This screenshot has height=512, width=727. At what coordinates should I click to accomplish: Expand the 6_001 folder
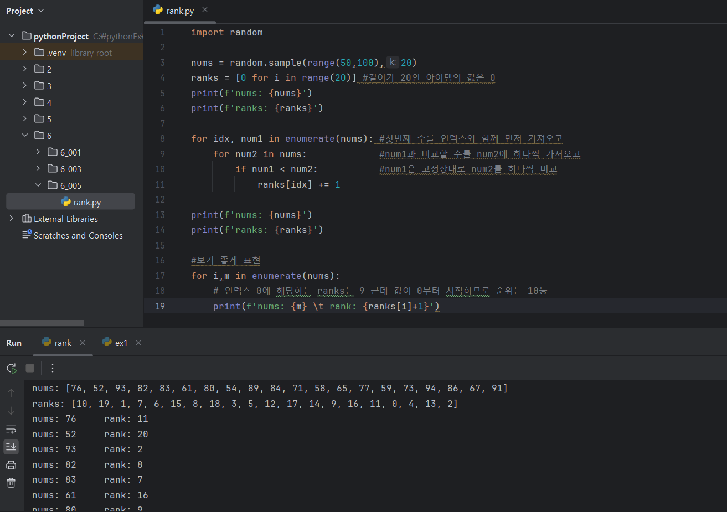pyautogui.click(x=38, y=152)
